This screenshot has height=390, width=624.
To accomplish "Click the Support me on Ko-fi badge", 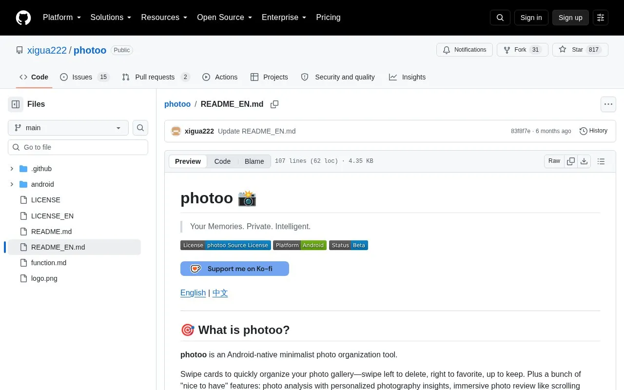I will [234, 269].
